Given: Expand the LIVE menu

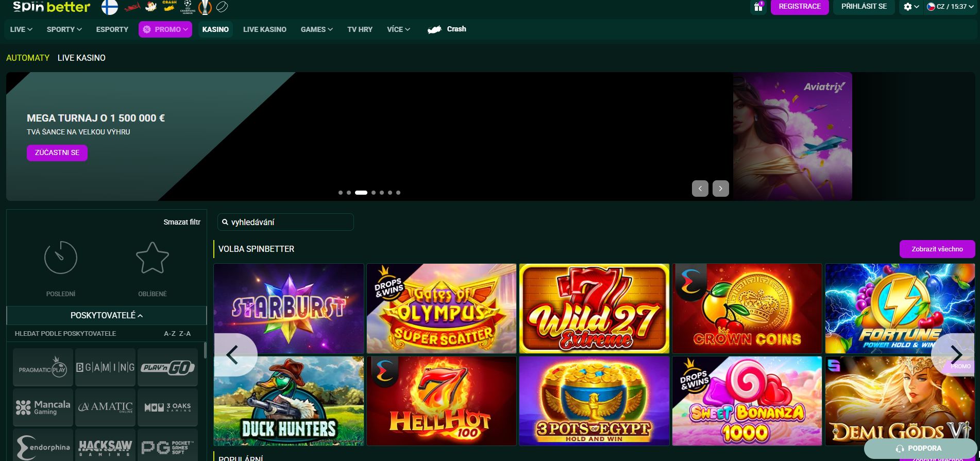Looking at the screenshot, I should coord(21,29).
